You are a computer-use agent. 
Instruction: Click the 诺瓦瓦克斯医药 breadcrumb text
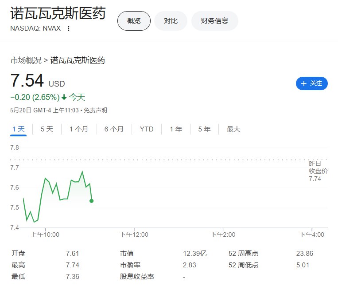click(x=78, y=60)
